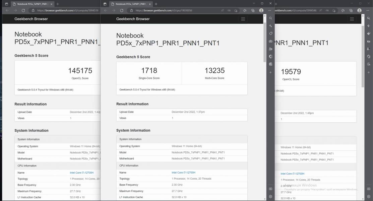Open sidebar Games icon in middle window
This screenshot has width=373, height=201.
pyautogui.click(x=270, y=49)
